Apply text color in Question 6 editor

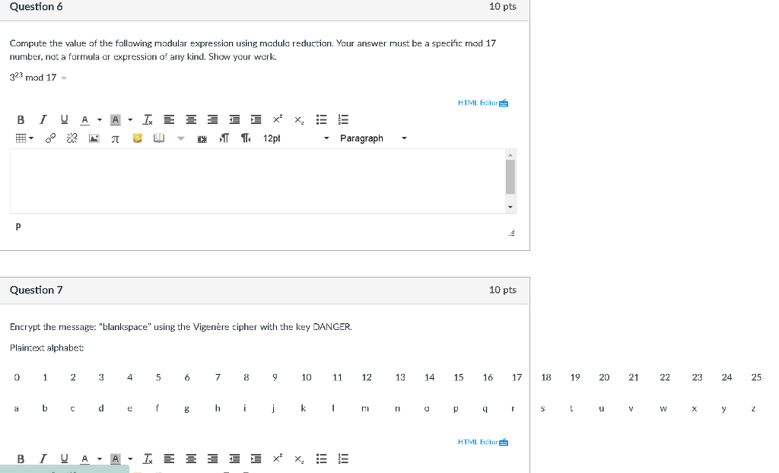coord(85,119)
